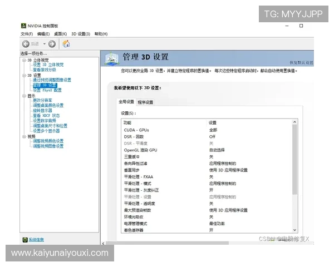The image size is (334, 267).
Task: Click the settings list scroll-down arrow
Action: coord(294,230)
